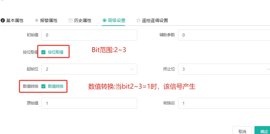Focus the 原始值 input field
Viewport: 270px width, 134px height.
(x=89, y=103)
